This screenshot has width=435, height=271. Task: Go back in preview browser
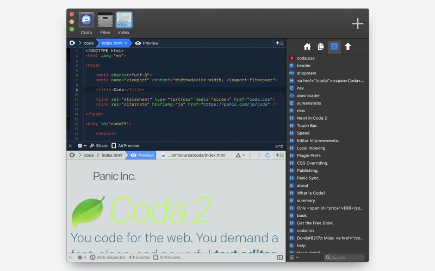point(251,156)
